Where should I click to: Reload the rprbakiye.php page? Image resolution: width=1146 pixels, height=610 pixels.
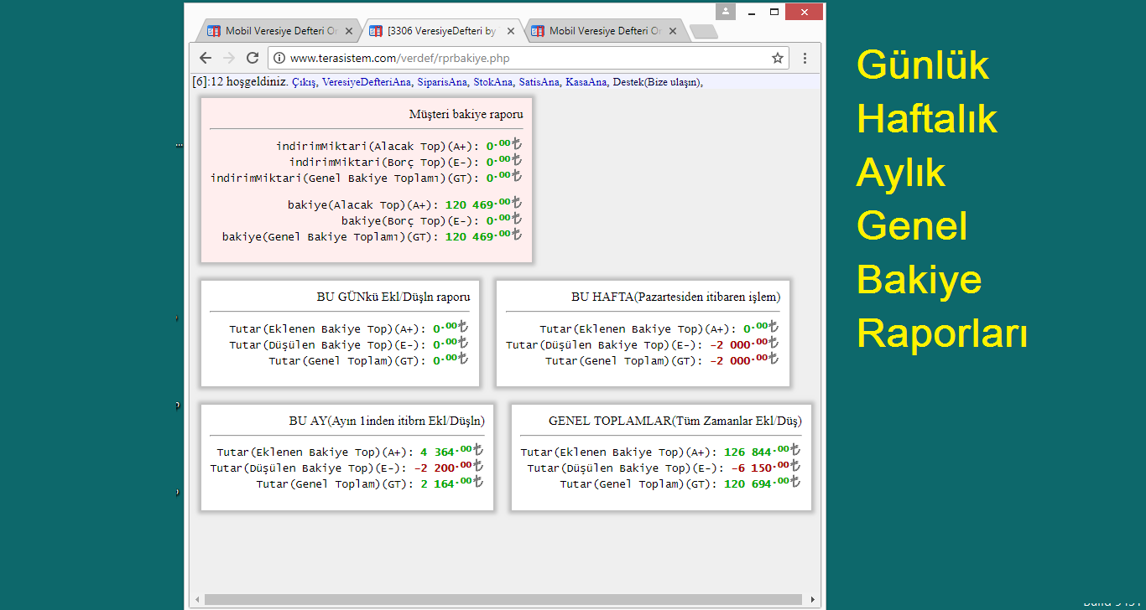252,58
